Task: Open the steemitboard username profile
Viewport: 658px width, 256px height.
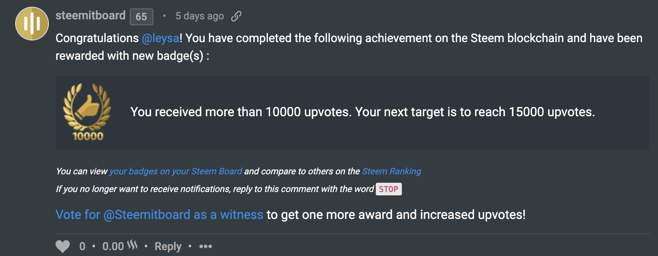Action: pos(91,16)
